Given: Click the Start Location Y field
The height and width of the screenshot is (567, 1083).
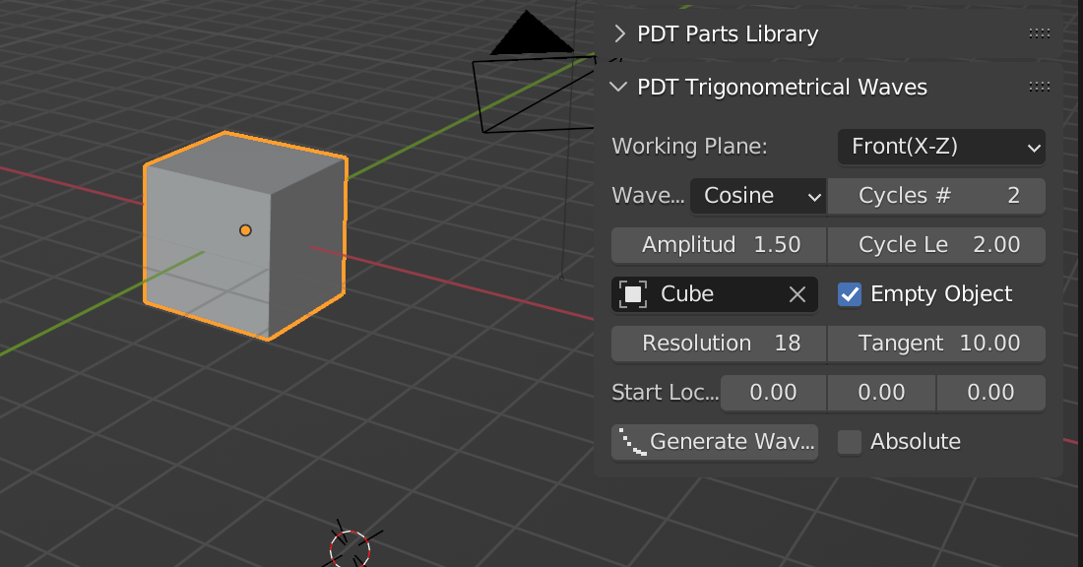Looking at the screenshot, I should pos(881,393).
